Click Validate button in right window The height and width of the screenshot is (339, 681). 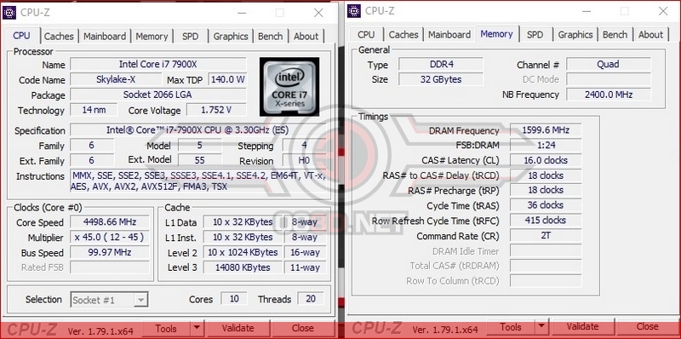point(582,327)
